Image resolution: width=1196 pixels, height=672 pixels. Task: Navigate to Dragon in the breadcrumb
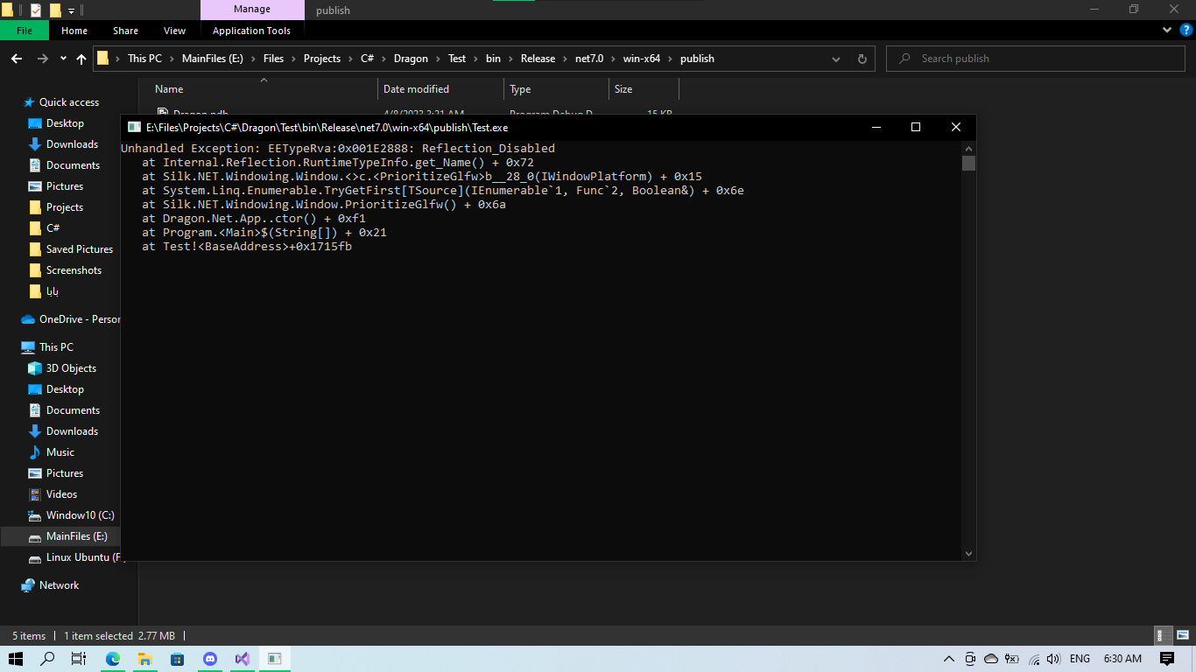tap(412, 59)
